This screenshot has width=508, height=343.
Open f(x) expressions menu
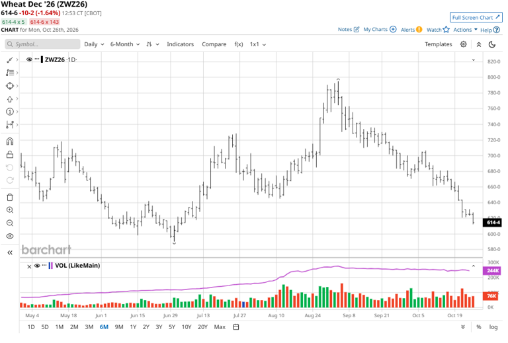coord(238,44)
